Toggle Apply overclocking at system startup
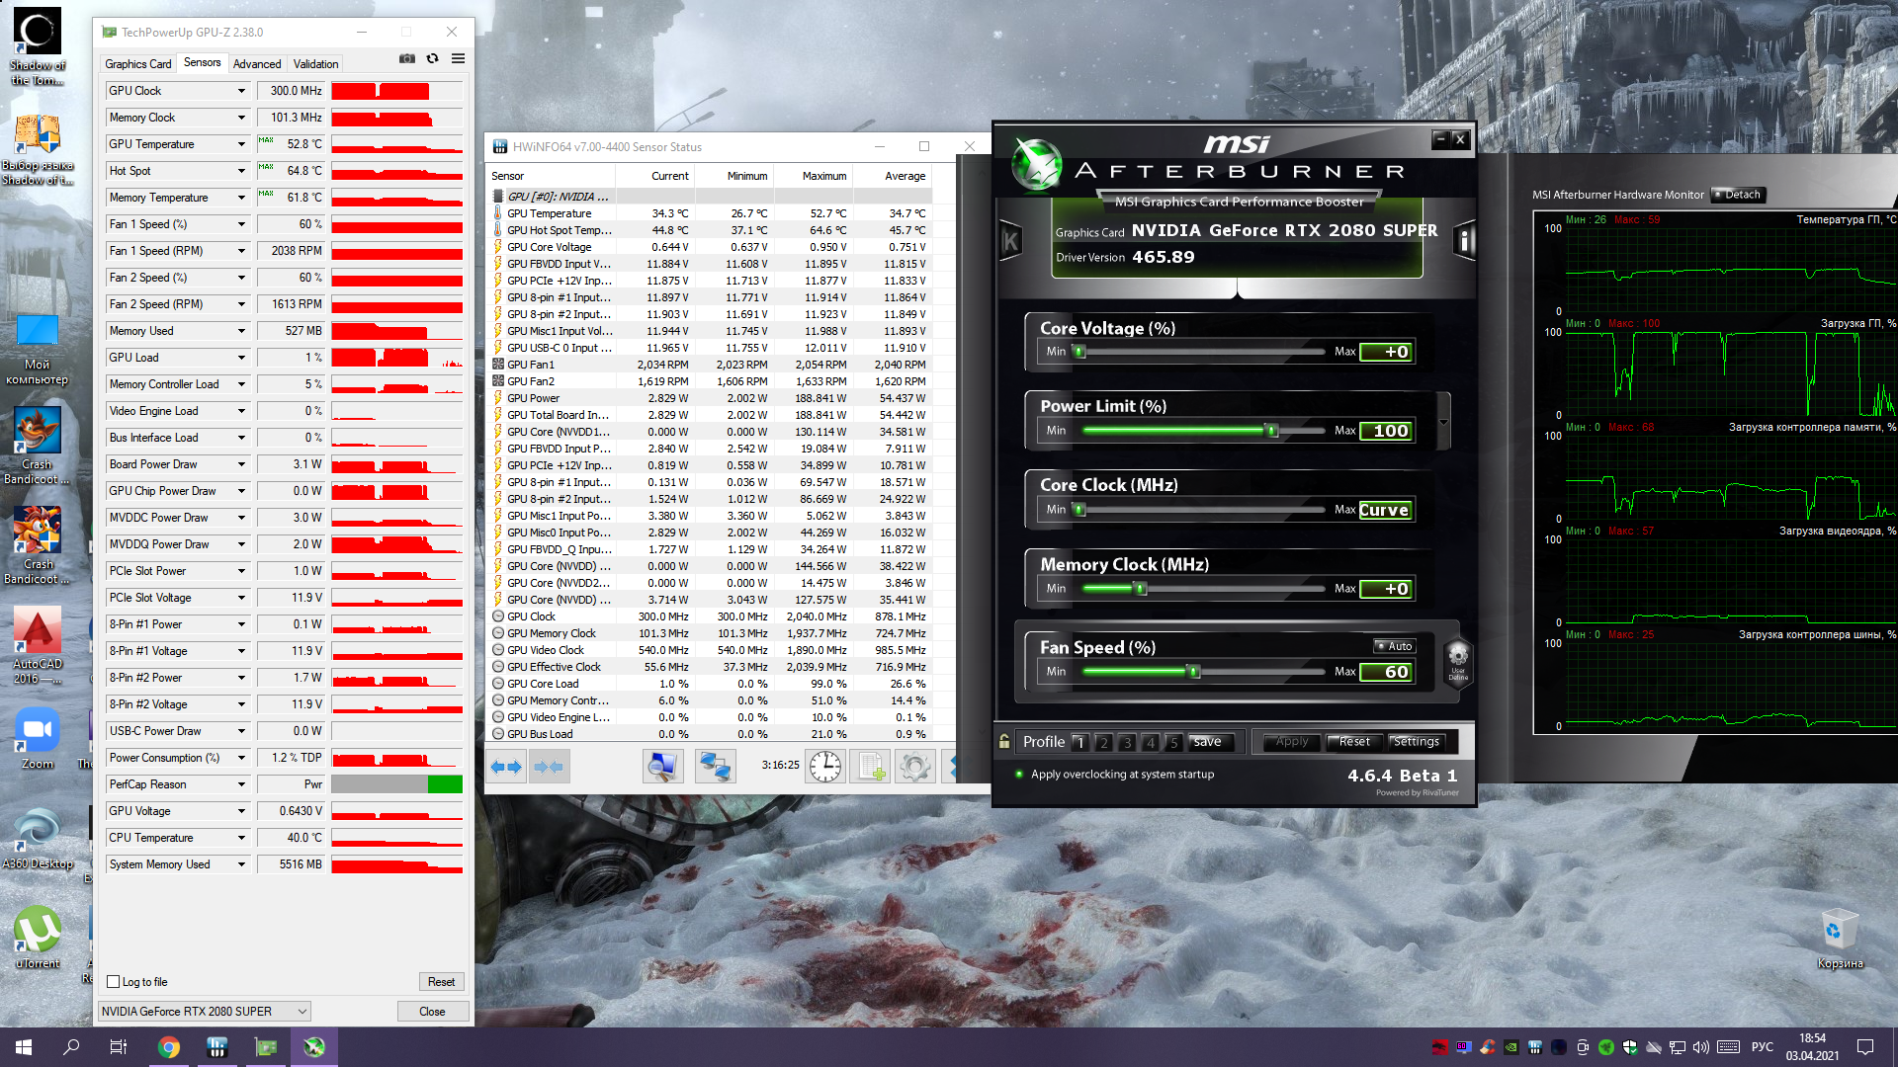The width and height of the screenshot is (1898, 1067). (x=1019, y=775)
